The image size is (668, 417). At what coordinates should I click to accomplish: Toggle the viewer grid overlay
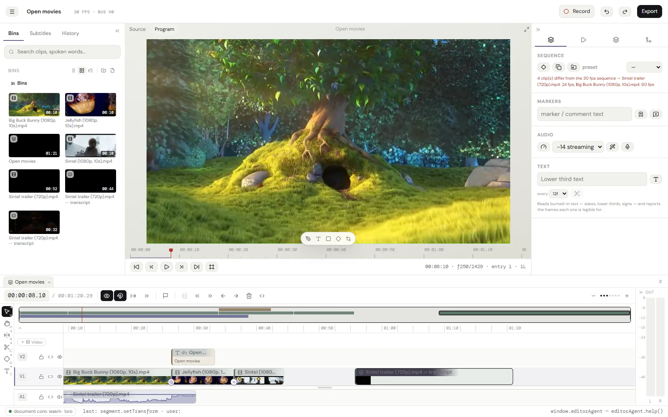[212, 267]
